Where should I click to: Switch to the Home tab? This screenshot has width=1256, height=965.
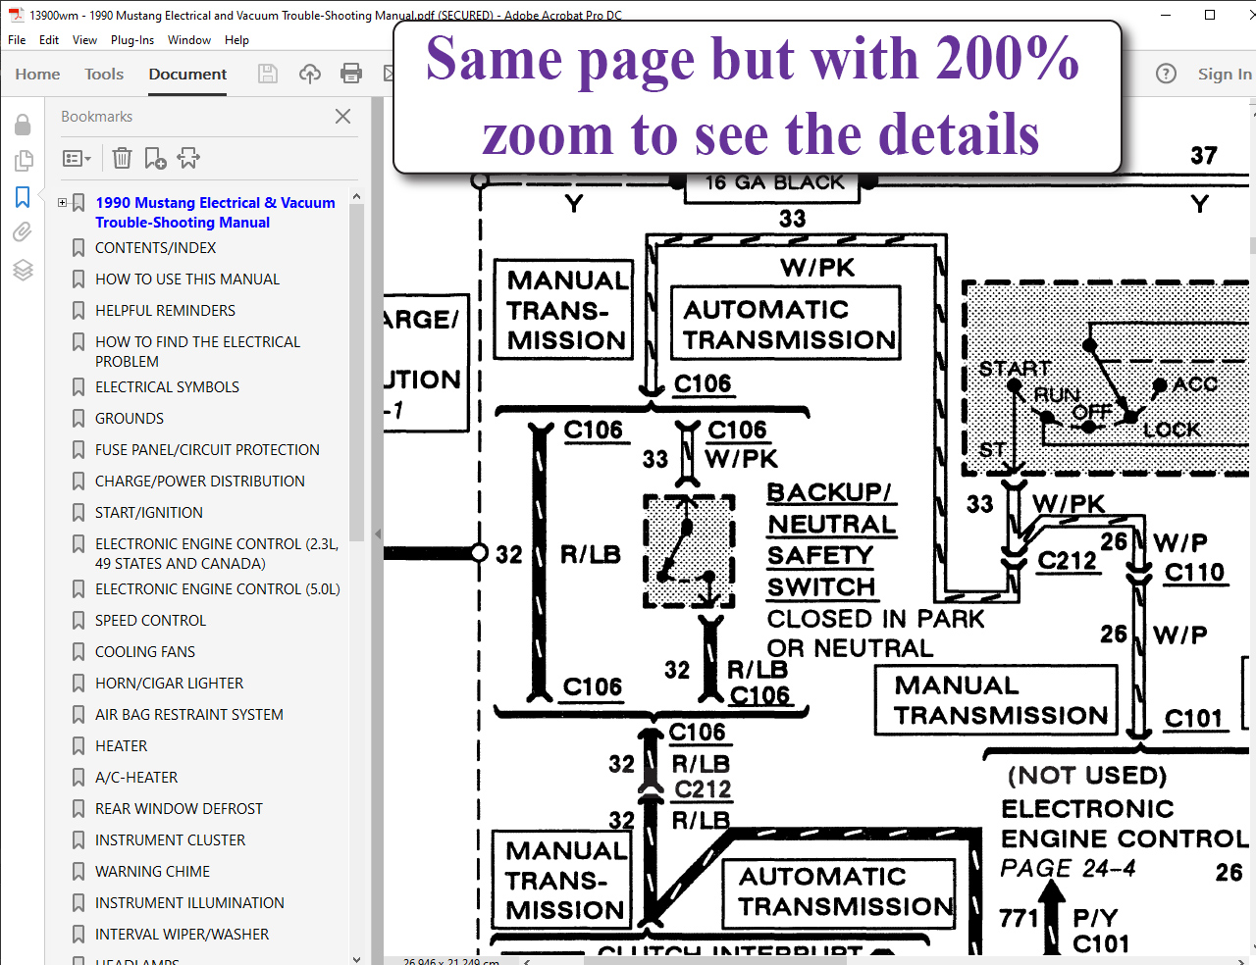click(37, 74)
